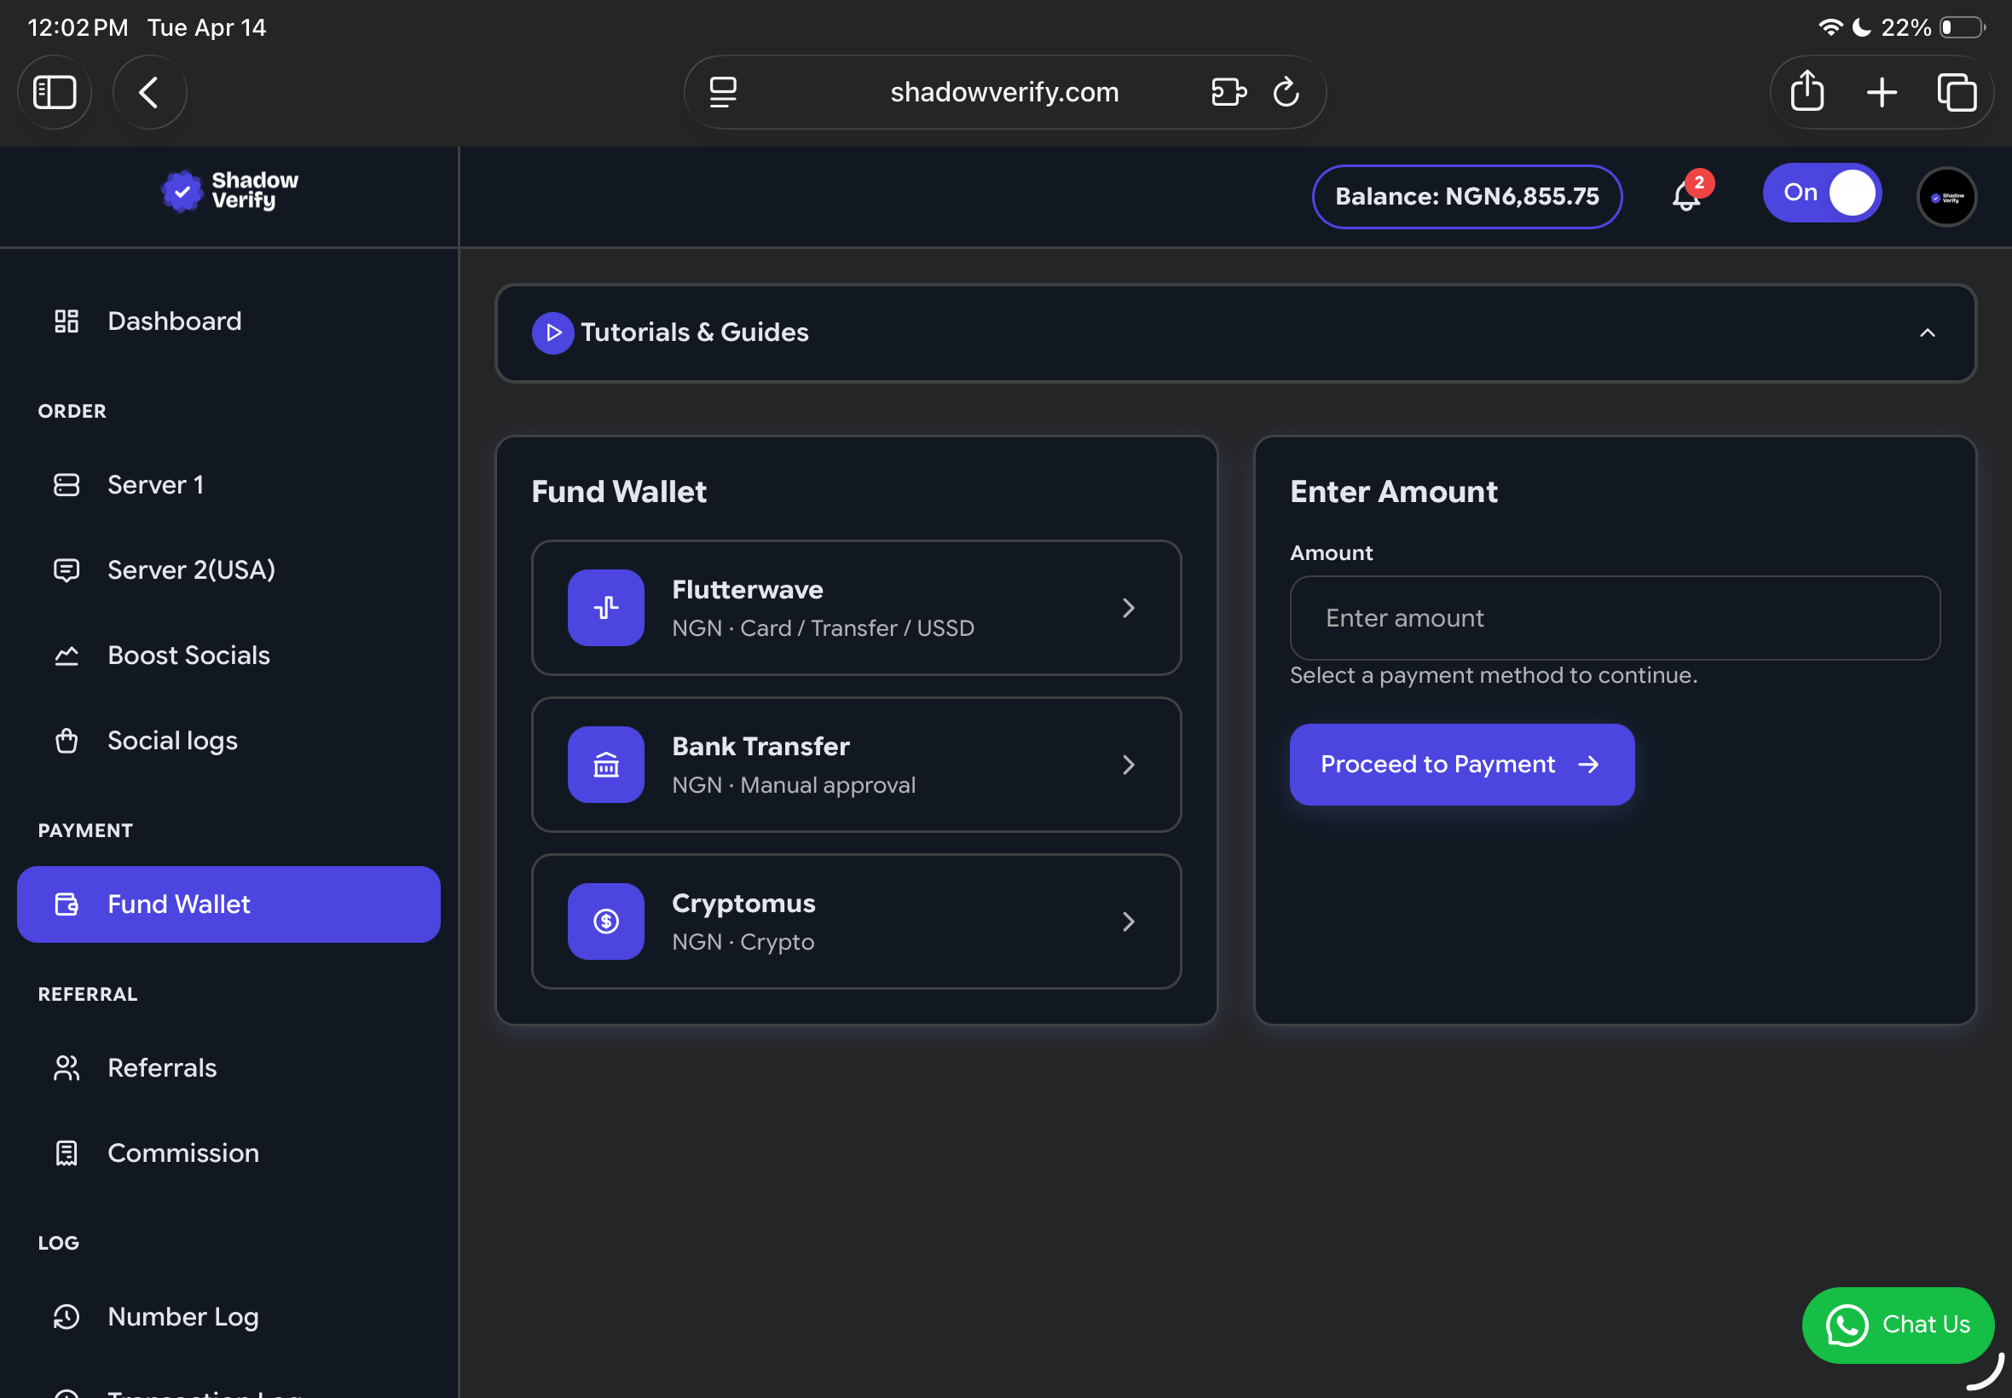
Task: Go to Boost Socials menu item
Action: pos(188,656)
